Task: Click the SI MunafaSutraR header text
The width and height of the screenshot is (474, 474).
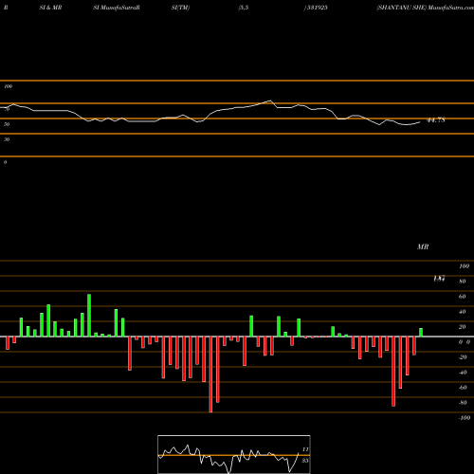Action: coord(117,8)
